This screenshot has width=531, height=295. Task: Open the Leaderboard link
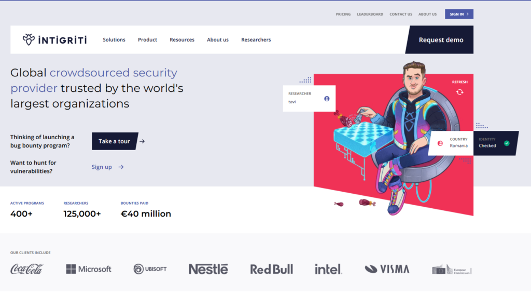point(370,14)
